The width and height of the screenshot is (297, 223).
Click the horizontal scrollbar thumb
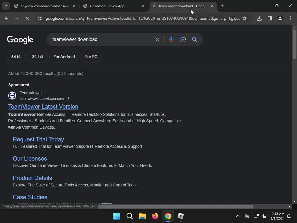[176, 206]
